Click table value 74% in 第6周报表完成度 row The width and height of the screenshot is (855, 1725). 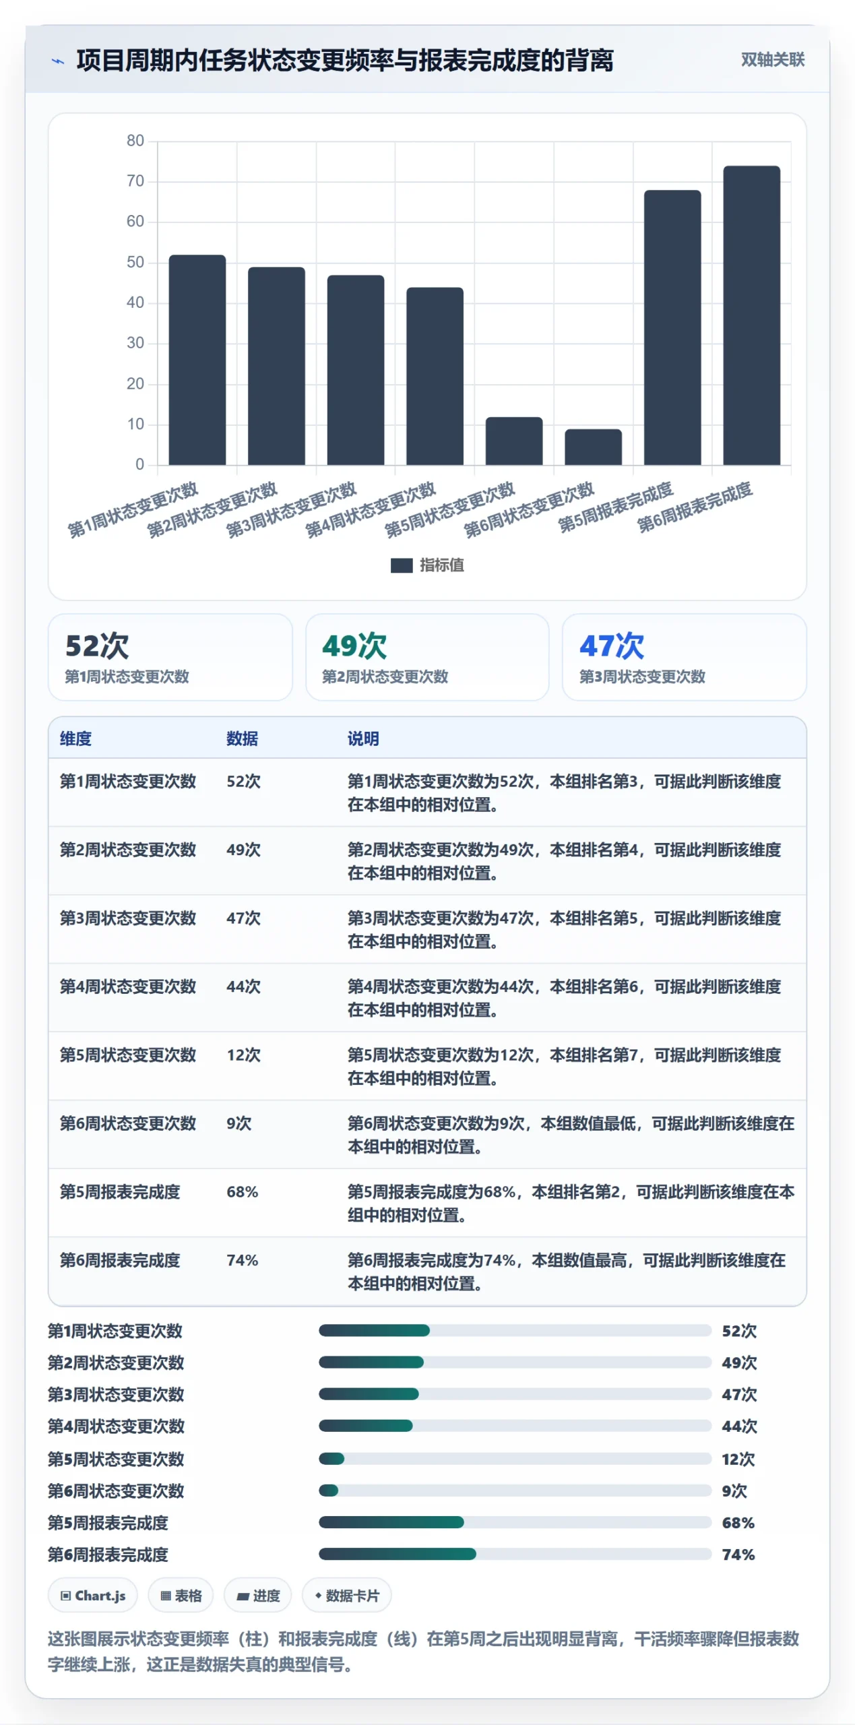point(242,1260)
